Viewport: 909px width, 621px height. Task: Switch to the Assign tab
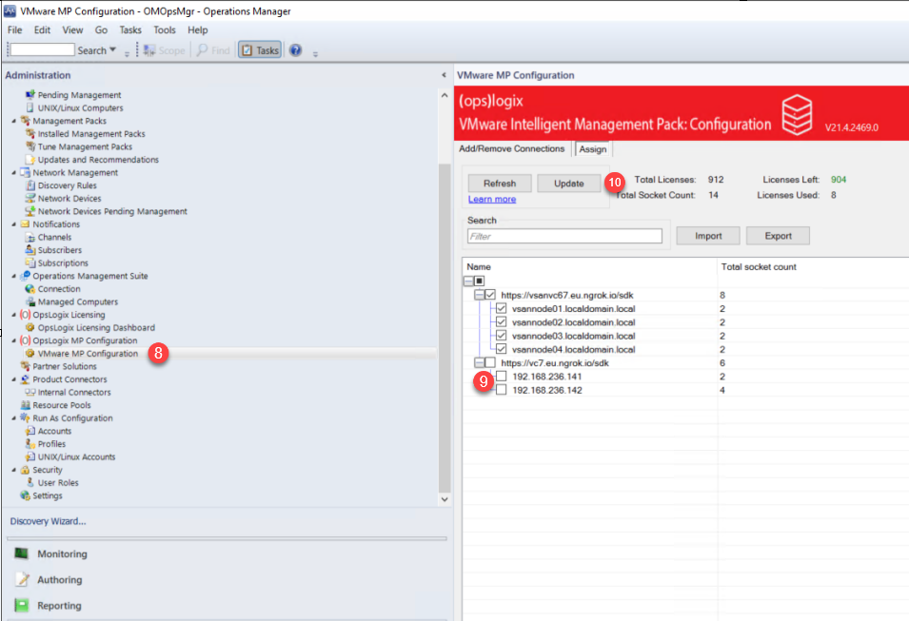(x=592, y=149)
